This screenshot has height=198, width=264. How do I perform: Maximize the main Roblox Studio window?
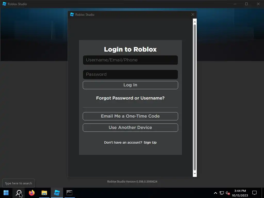click(x=246, y=4)
